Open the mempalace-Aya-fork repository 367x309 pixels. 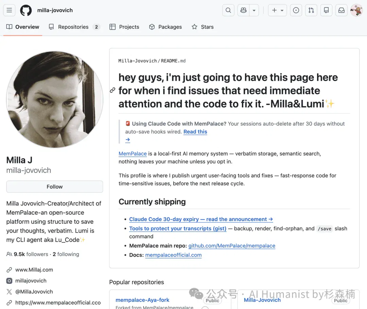[142, 300]
